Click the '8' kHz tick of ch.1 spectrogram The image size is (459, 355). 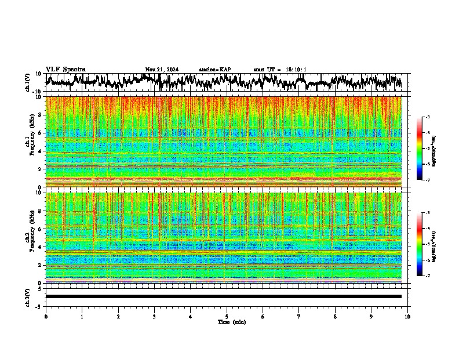click(40, 115)
